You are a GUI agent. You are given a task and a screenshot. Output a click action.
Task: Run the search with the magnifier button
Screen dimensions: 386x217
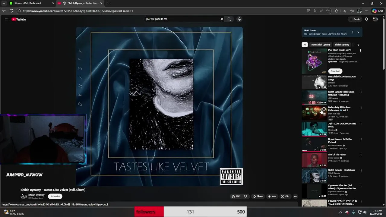229,19
